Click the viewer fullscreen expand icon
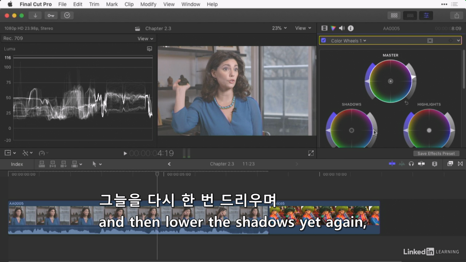 [x=311, y=153]
